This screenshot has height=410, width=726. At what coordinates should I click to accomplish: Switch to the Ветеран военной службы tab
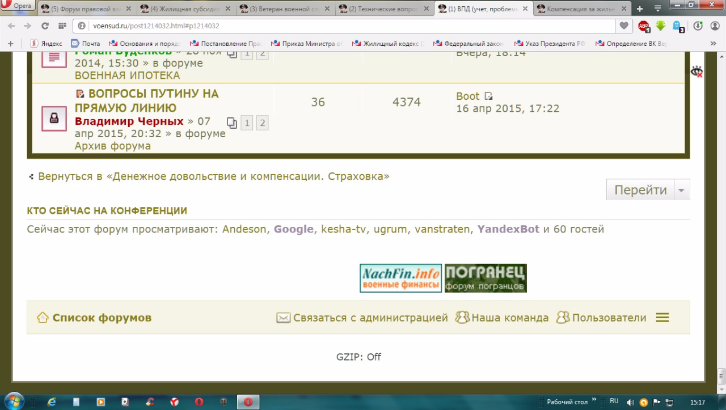[x=284, y=9]
